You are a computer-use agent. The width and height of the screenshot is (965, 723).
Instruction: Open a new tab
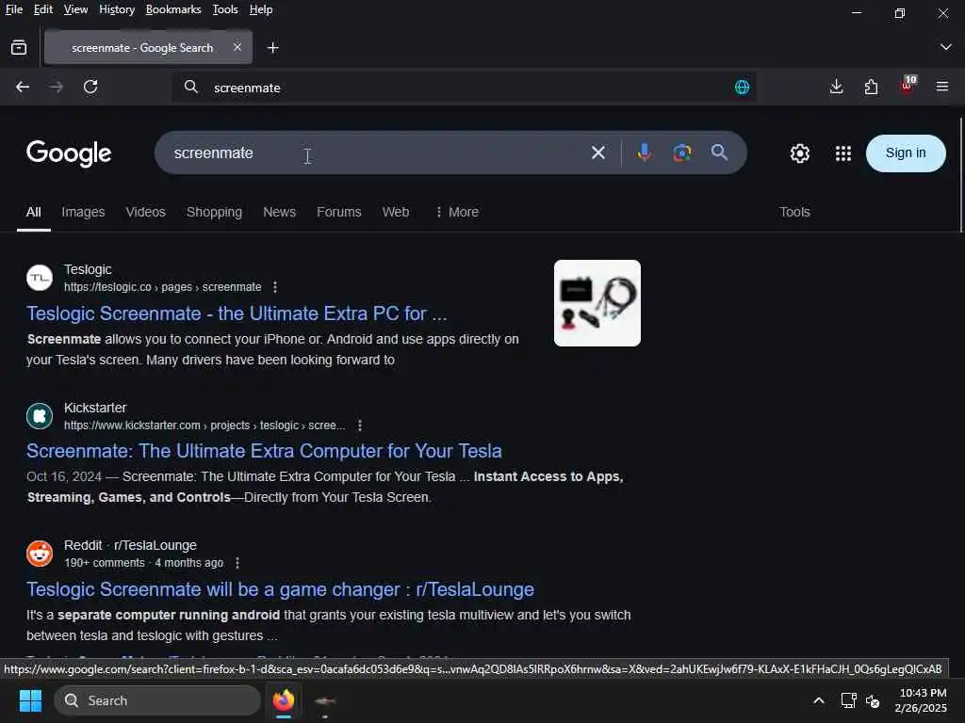pos(272,47)
